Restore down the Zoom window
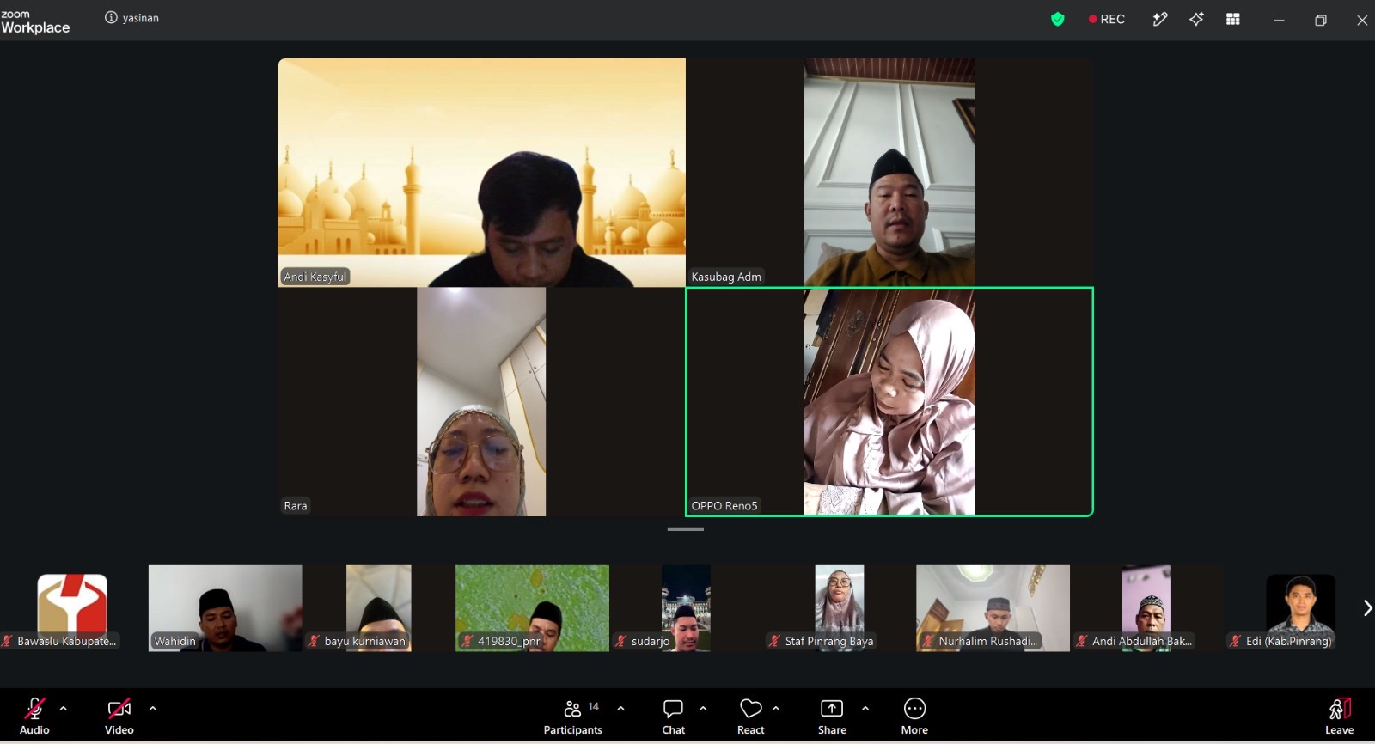This screenshot has width=1375, height=744. (x=1321, y=20)
